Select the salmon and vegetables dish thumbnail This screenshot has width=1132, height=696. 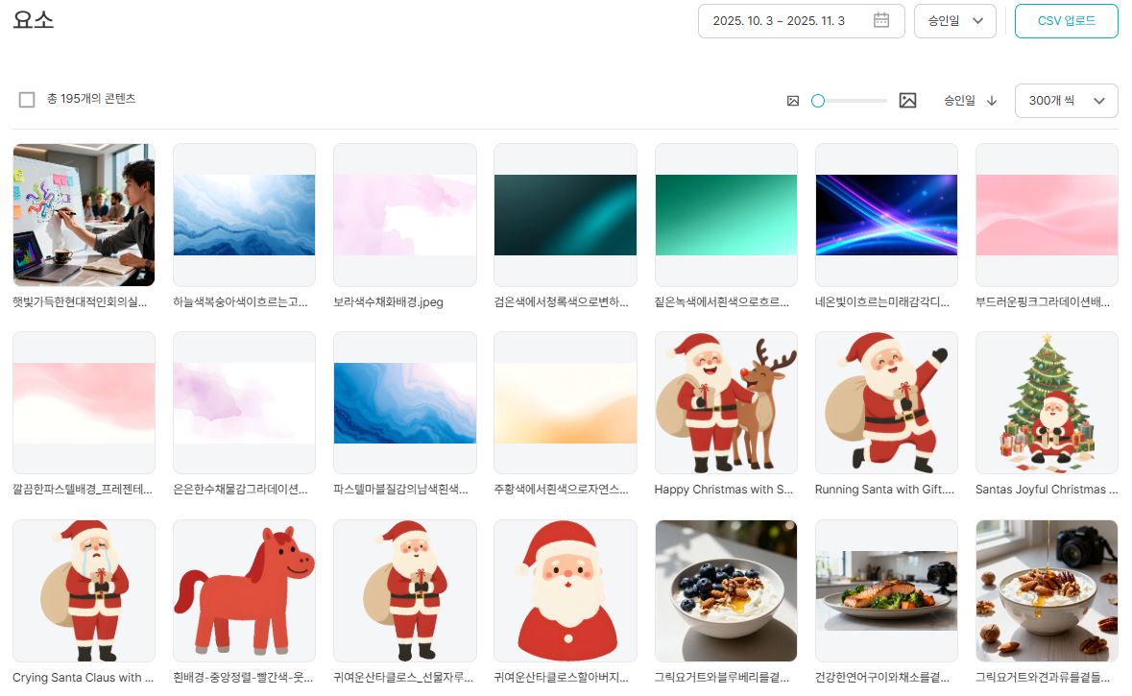885,590
